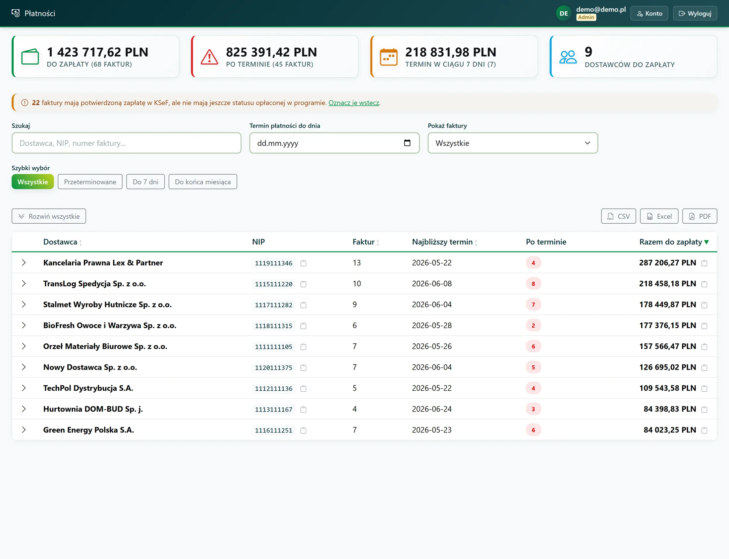Select the Przeterminowane quick filter
Image resolution: width=729 pixels, height=559 pixels.
[x=90, y=182]
